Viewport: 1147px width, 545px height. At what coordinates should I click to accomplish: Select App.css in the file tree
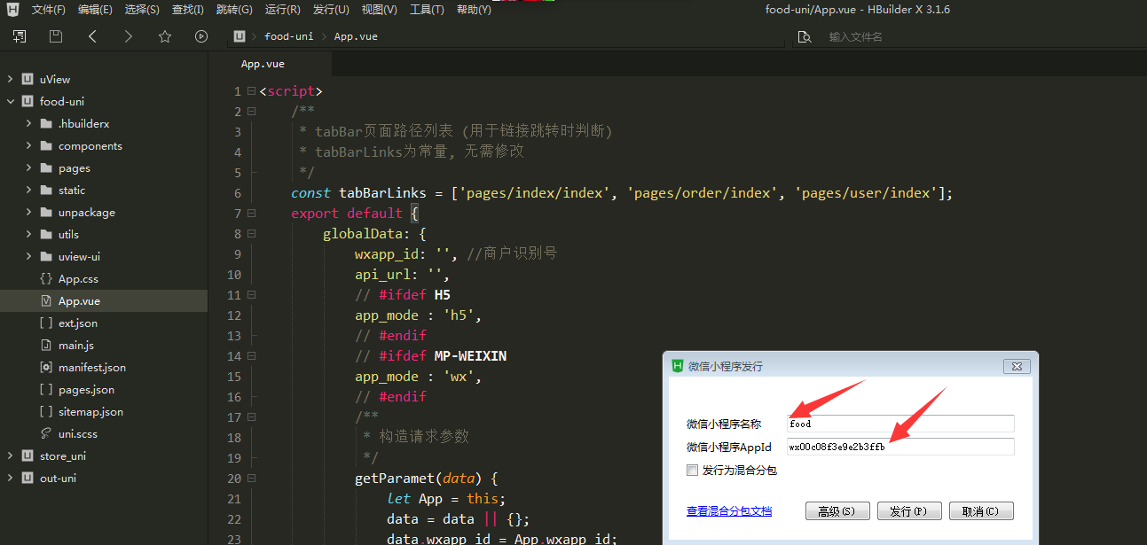tap(78, 278)
